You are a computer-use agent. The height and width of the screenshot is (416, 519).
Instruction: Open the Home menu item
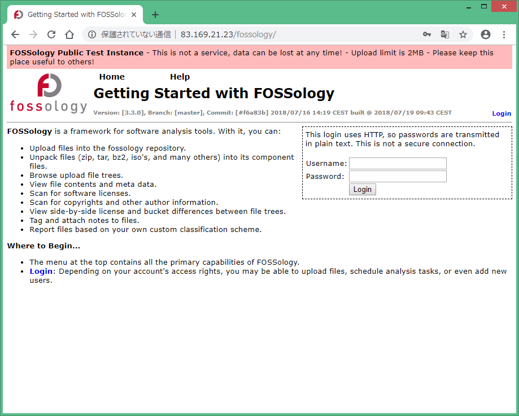point(111,77)
